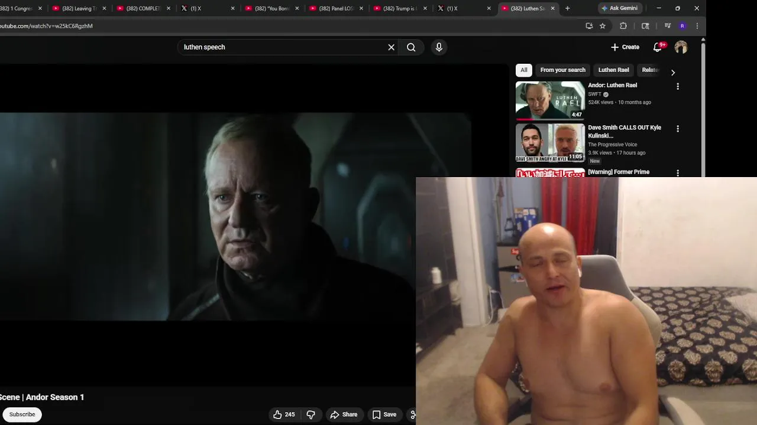Image resolution: width=757 pixels, height=425 pixels.
Task: Like the video with 245 likes
Action: pos(284,414)
